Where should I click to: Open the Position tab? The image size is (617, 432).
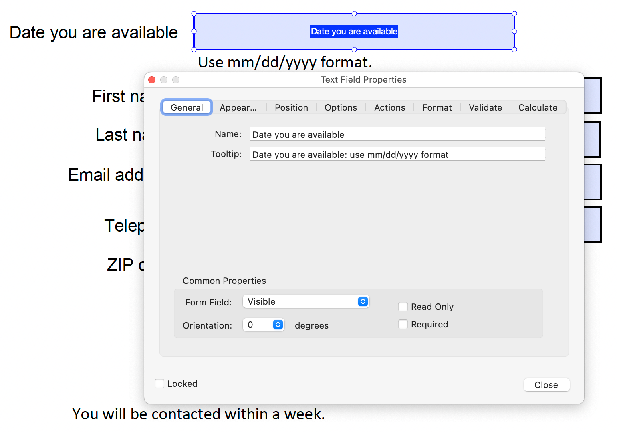tap(291, 107)
